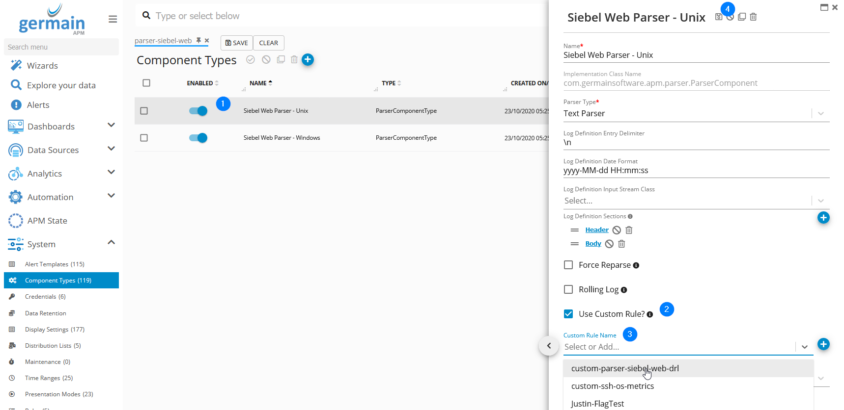The image size is (844, 410).
Task: Click the plus button beside Custom Rule Name
Action: (823, 344)
